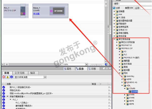Collapse the PROFIBUS DP folder
The width and height of the screenshot is (152, 109).
point(117,48)
